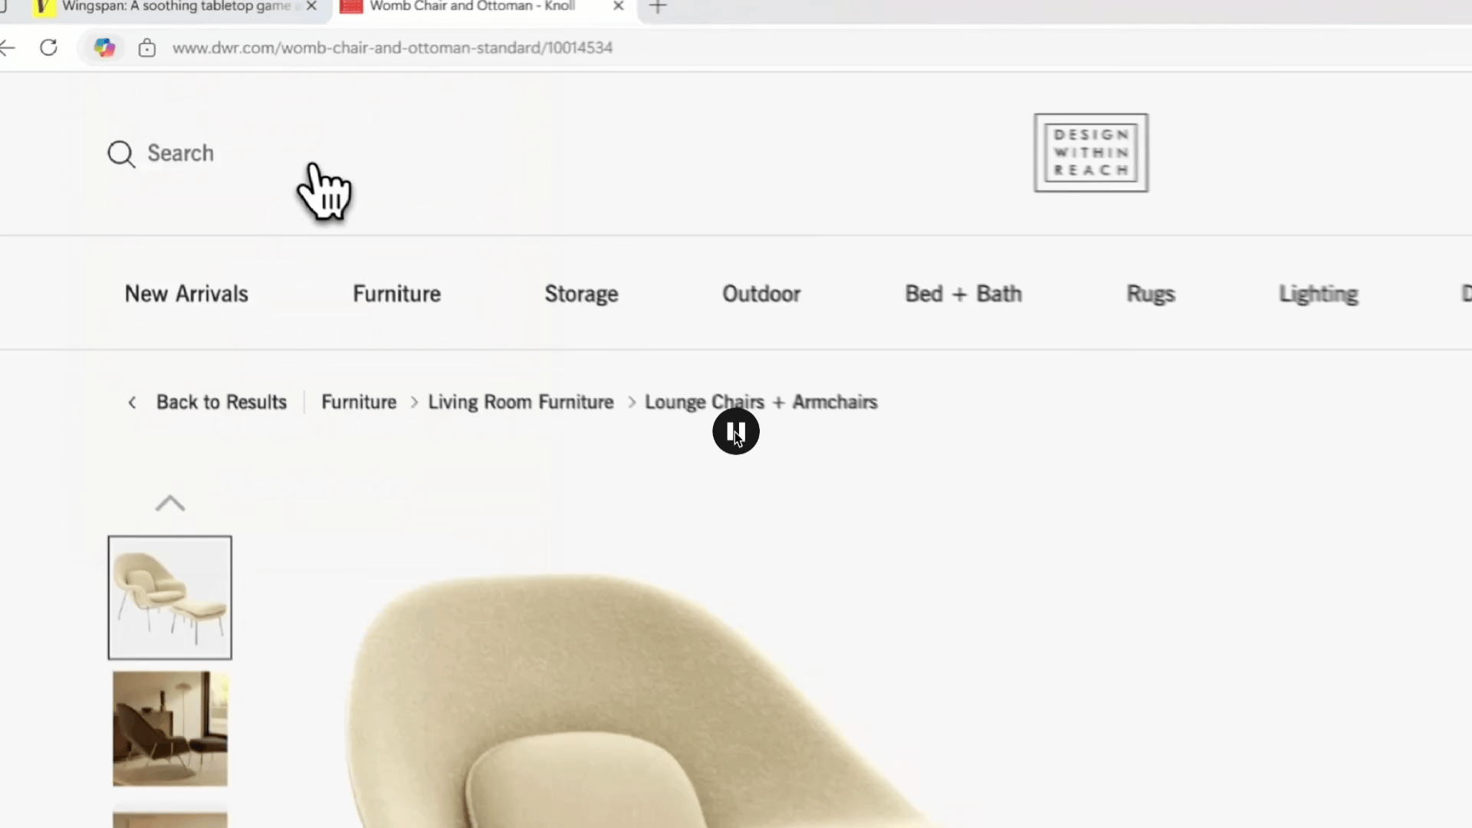Click the magnifying glass search icon
Screen dimensions: 1472x828
coord(121,154)
